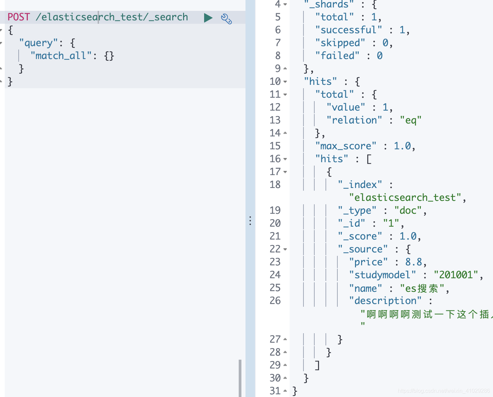Click the "elasticsearch_test" index value

click(x=405, y=197)
